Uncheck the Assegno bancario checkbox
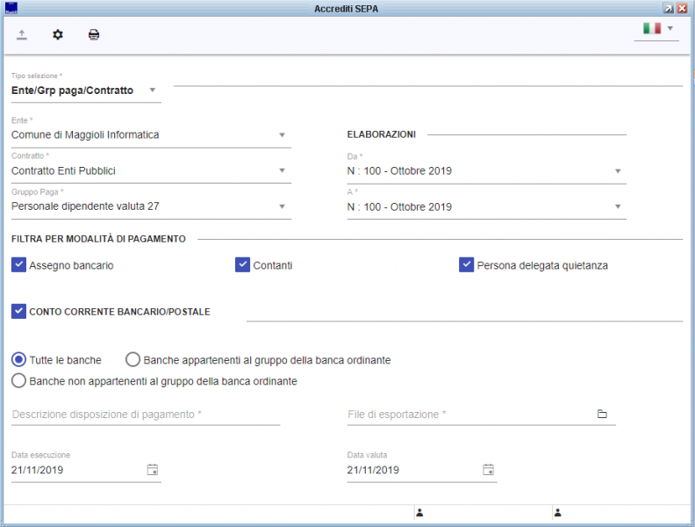 click(19, 264)
